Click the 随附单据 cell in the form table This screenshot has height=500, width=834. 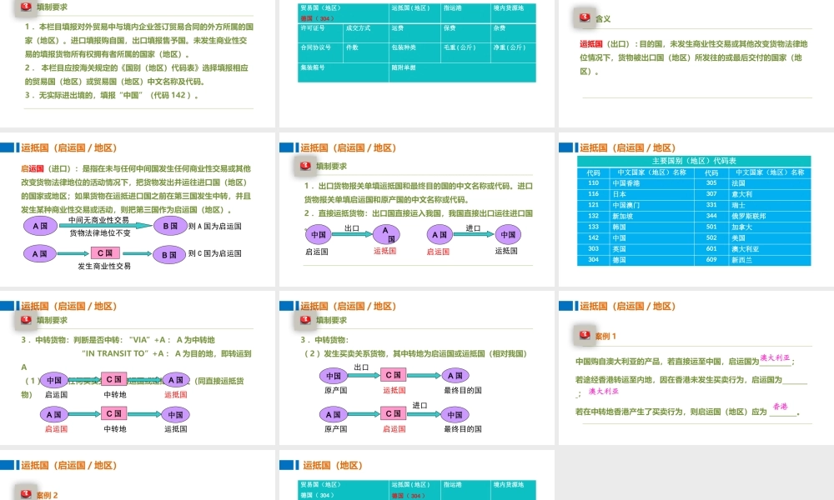coord(462,72)
